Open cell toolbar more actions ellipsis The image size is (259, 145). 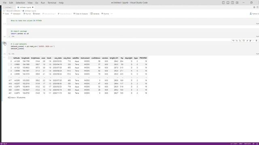click(253, 41)
